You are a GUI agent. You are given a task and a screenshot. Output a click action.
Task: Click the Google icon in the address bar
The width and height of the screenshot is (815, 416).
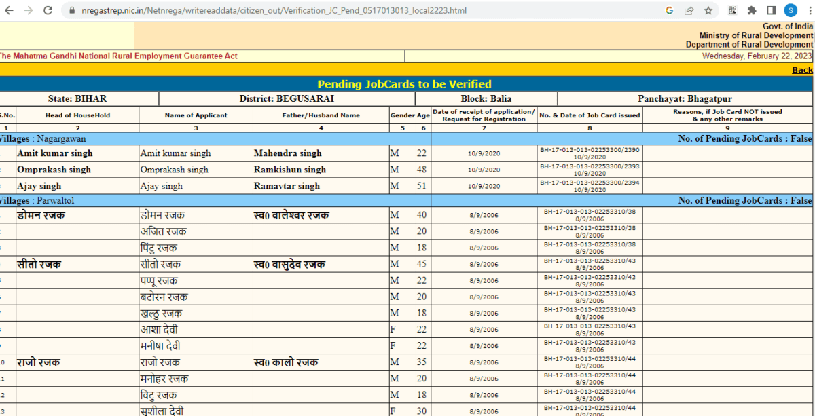click(669, 11)
